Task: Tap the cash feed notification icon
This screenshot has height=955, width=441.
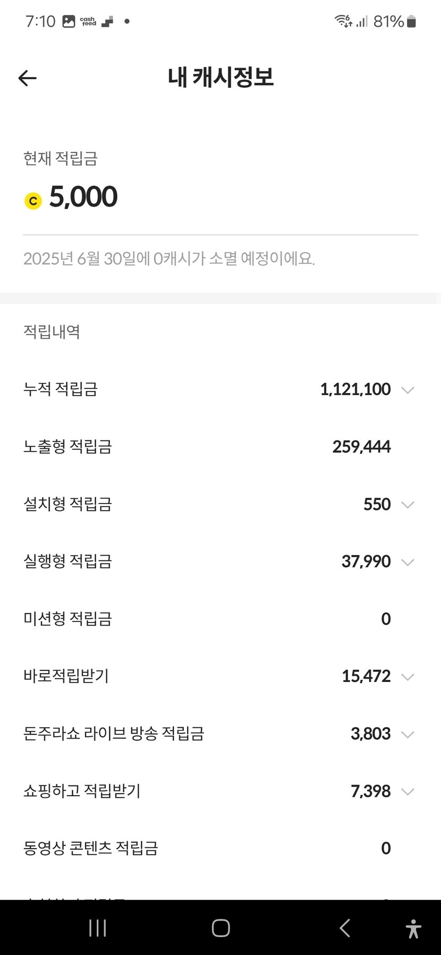Action: coord(88,22)
